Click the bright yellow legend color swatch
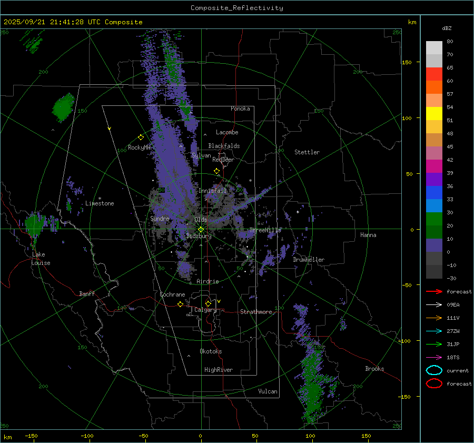 pos(434,114)
